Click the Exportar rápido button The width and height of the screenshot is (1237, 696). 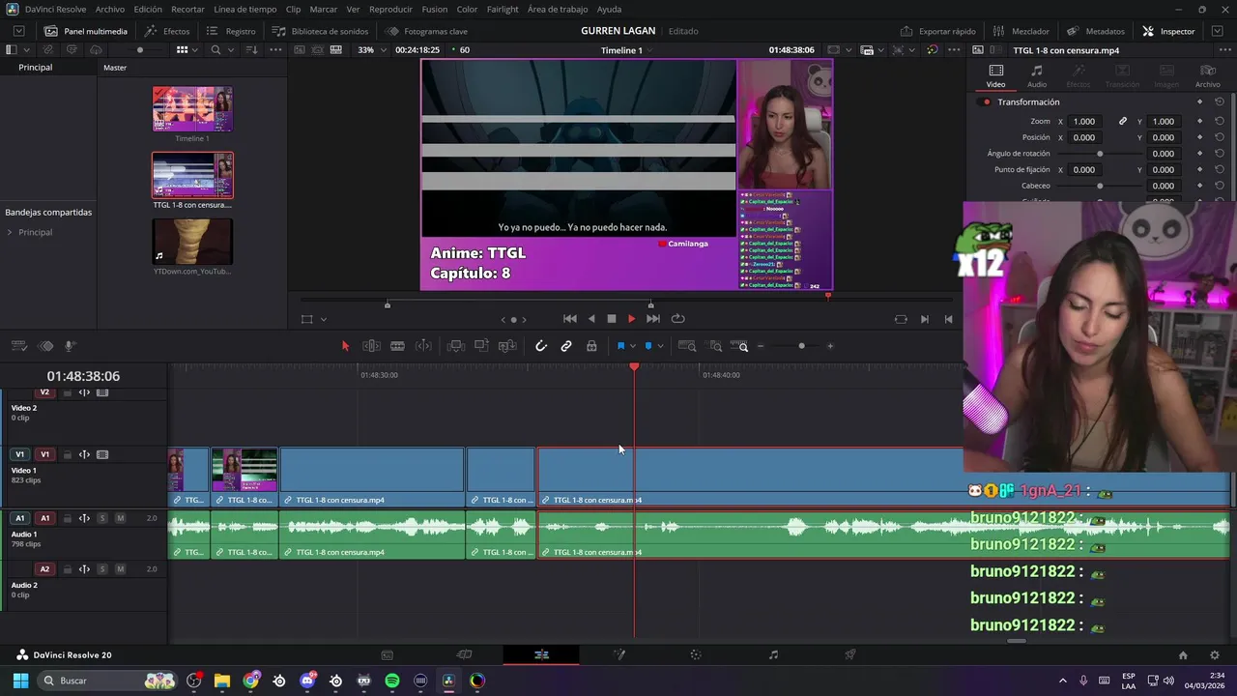pos(937,31)
